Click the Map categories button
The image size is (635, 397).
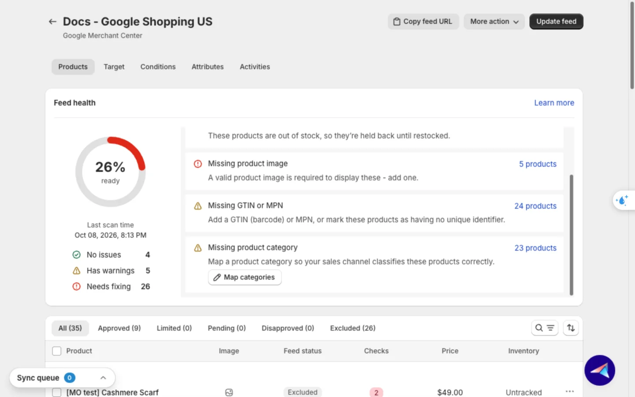245,277
